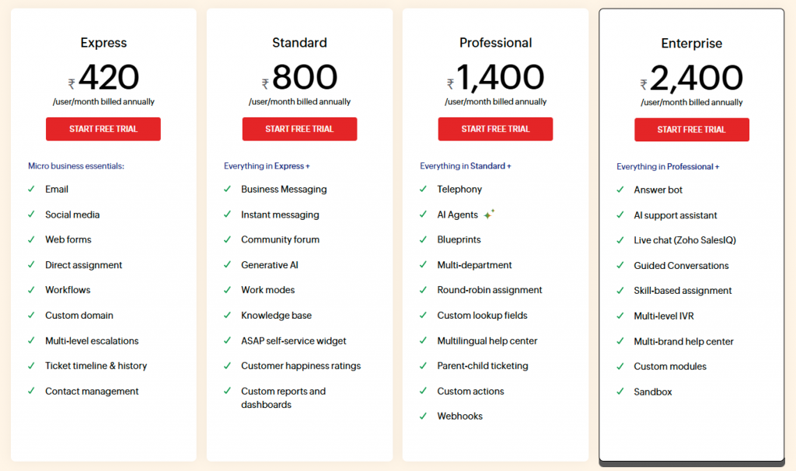Click the checkmark beside Webhooks

click(422, 416)
